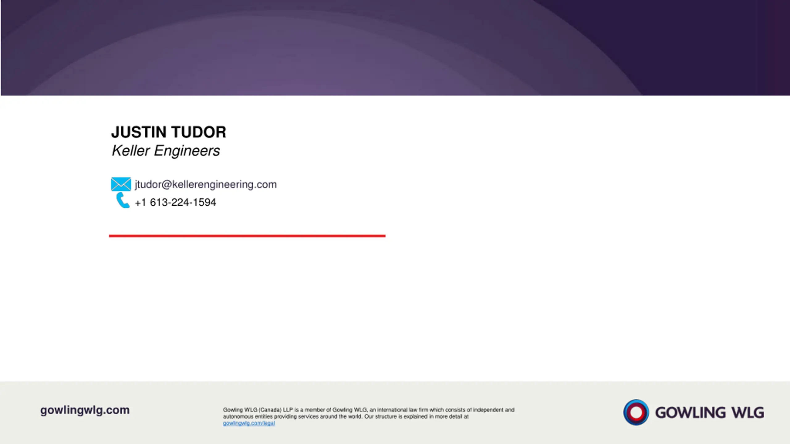Click the GOWLING WLG wordmark text
This screenshot has height=444, width=790.
pyautogui.click(x=709, y=413)
